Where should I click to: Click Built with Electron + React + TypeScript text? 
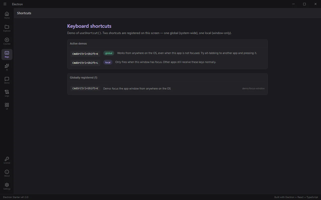click(x=296, y=197)
